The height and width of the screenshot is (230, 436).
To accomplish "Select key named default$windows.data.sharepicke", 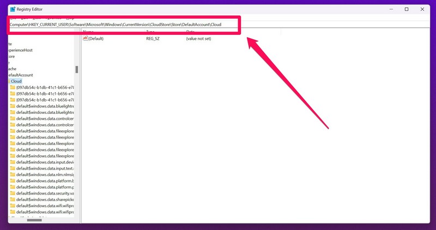I will 45,199.
